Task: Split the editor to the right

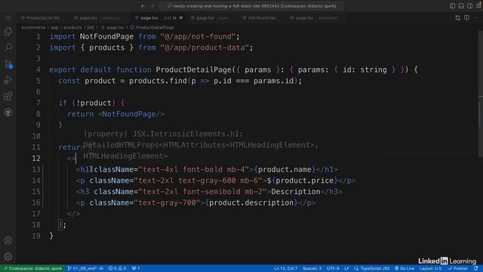Action: tap(466, 18)
